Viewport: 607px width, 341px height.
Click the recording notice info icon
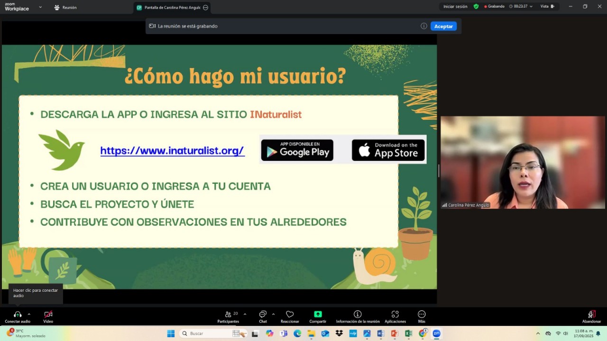click(424, 26)
